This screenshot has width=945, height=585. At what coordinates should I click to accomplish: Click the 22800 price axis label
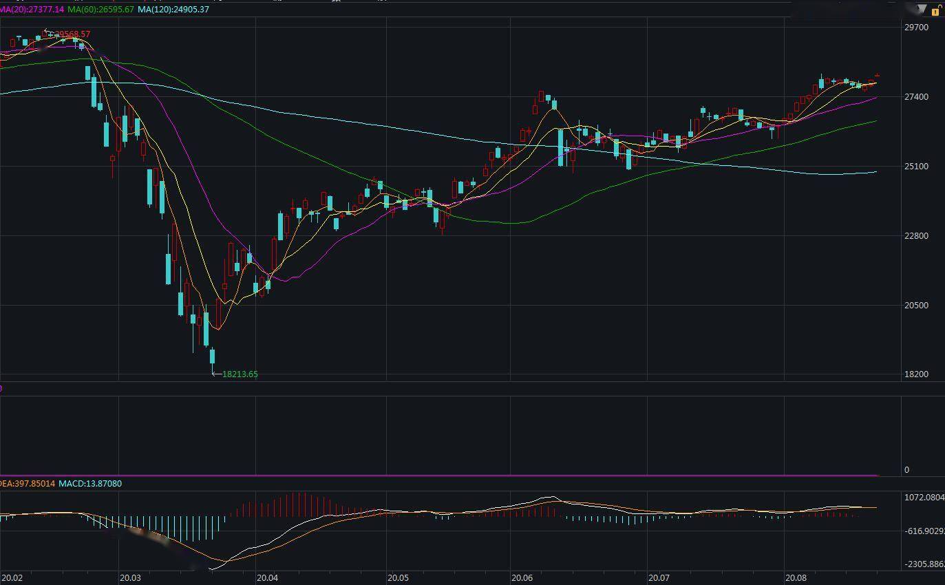(x=917, y=236)
